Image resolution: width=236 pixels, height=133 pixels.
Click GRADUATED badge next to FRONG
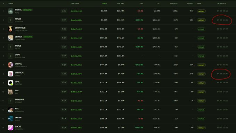click(27, 10)
